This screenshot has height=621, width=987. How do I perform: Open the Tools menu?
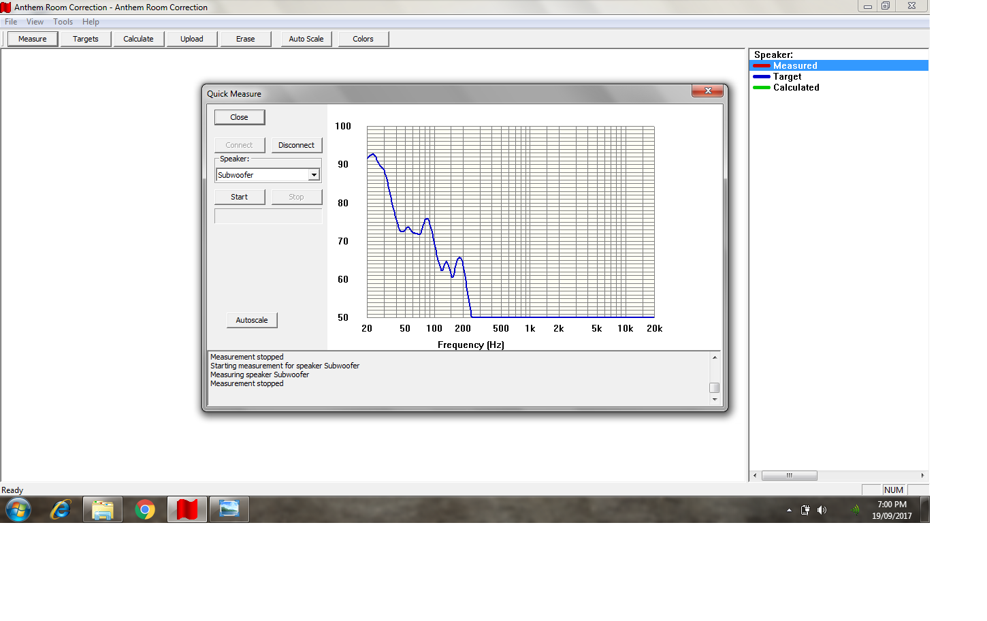(63, 22)
